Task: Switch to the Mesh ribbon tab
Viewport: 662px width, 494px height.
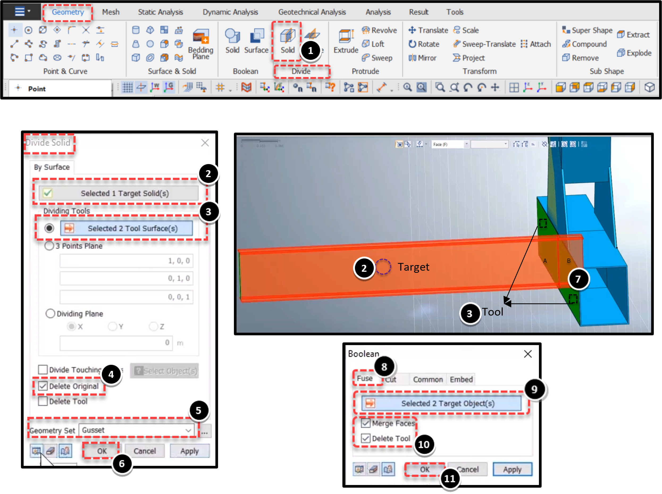Action: pos(111,12)
